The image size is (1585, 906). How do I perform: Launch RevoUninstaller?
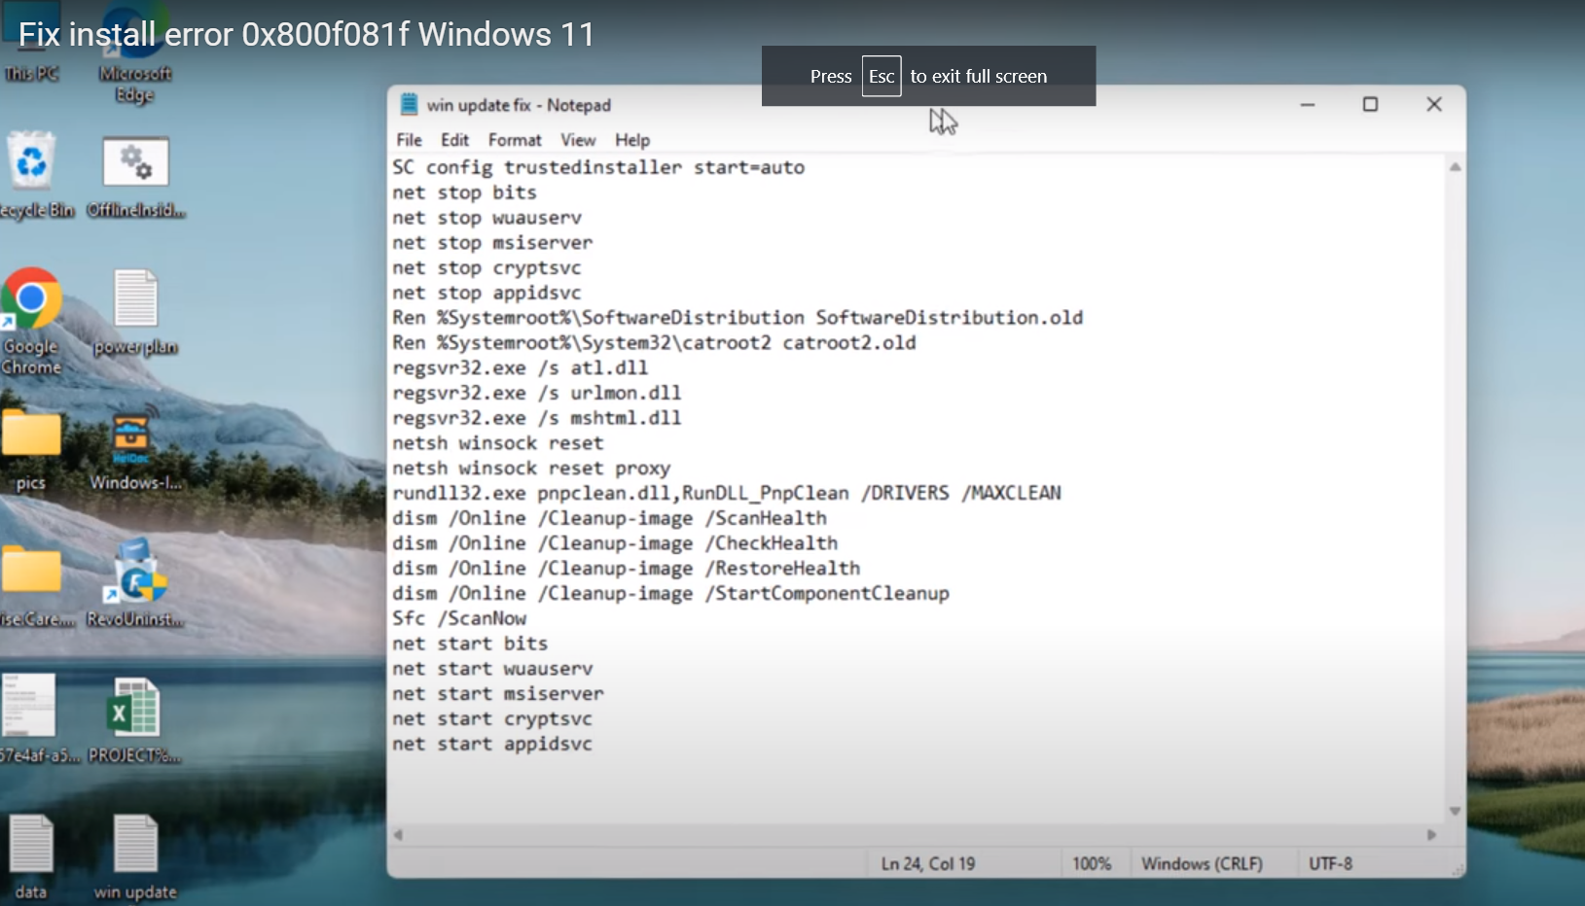click(x=134, y=574)
